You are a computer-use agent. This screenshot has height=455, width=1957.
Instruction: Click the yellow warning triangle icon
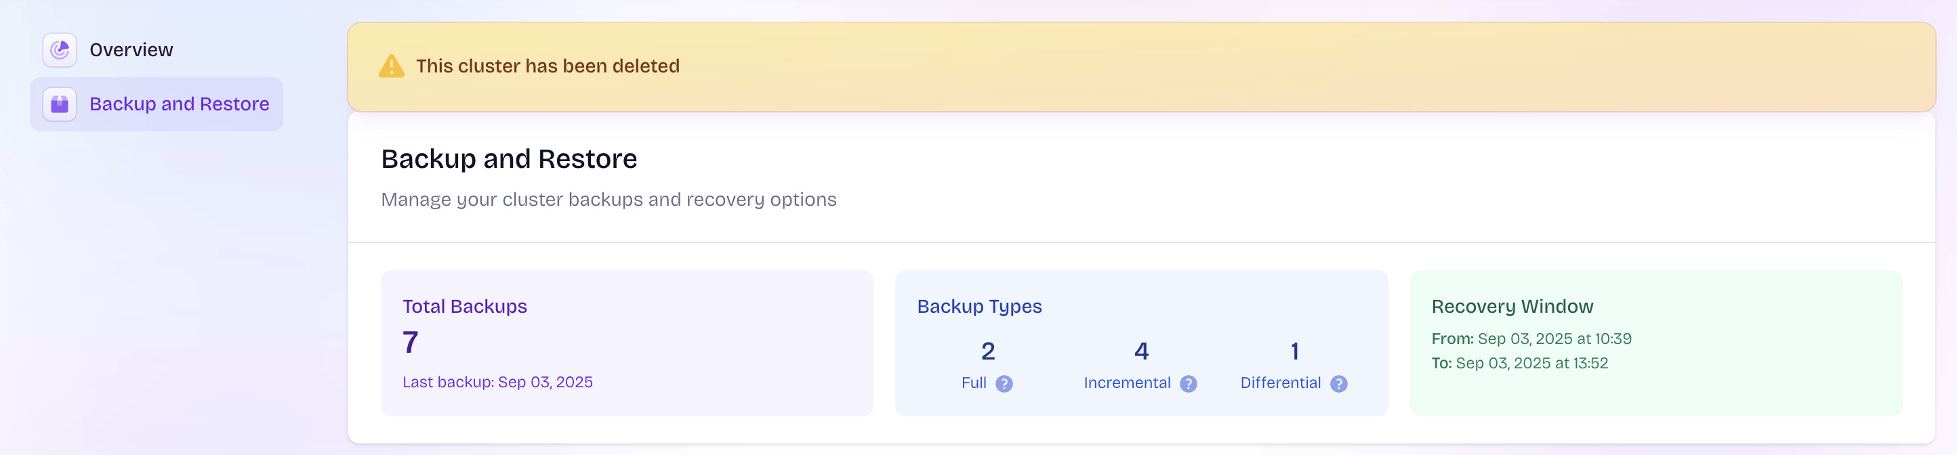[x=391, y=66]
